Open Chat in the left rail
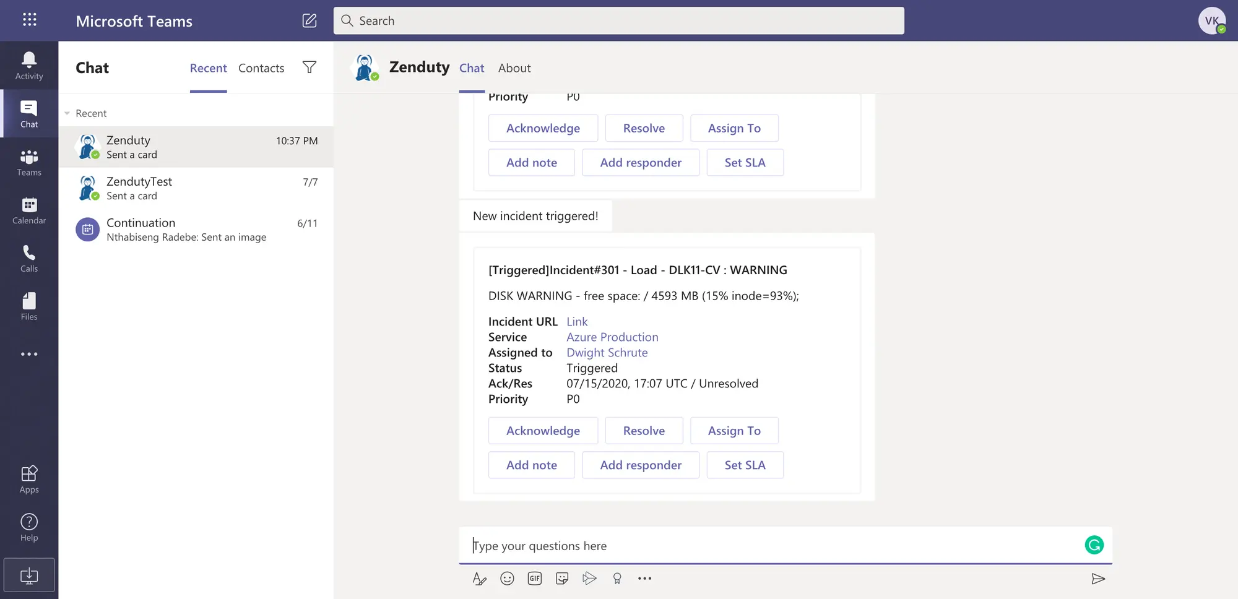Image resolution: width=1238 pixels, height=599 pixels. tap(29, 114)
